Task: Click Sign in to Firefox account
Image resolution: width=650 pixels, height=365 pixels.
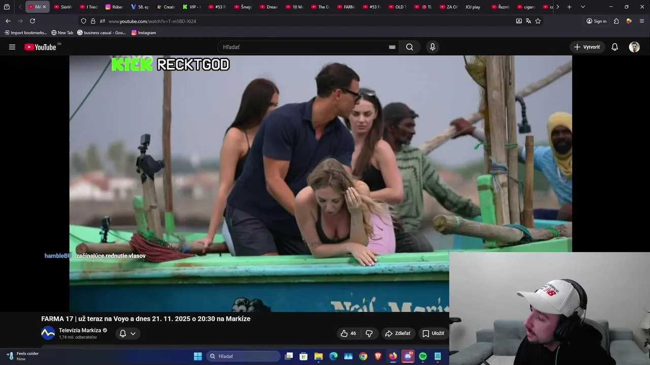Action: tap(596, 21)
